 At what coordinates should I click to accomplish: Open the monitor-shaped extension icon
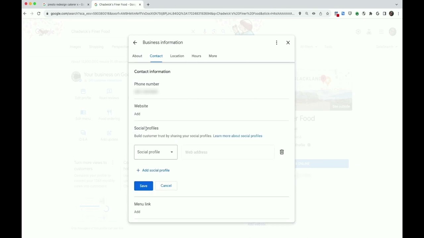pos(350,14)
